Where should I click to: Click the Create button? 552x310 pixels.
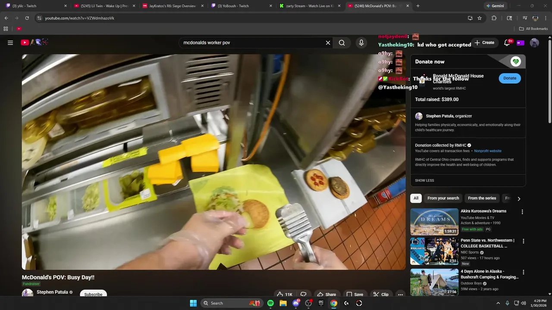(x=484, y=43)
